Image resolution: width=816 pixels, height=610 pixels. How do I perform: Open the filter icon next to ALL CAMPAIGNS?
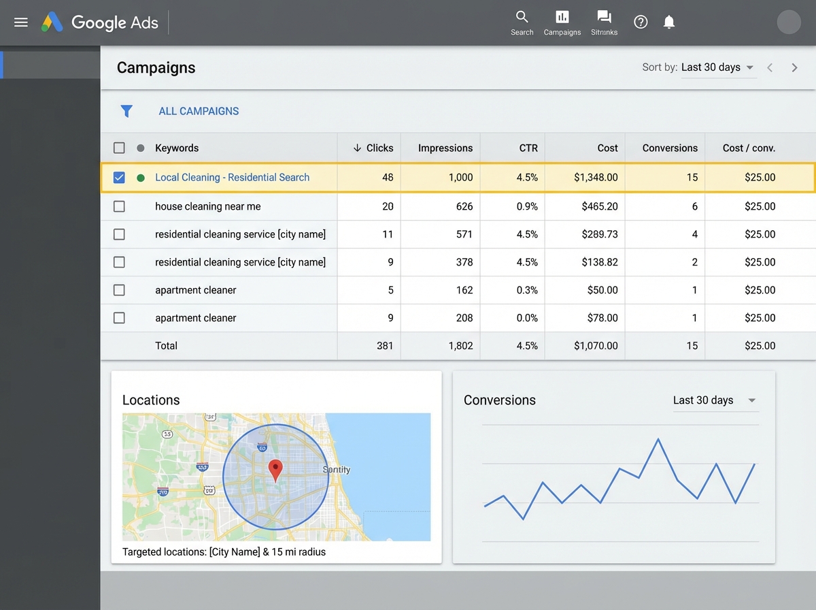pyautogui.click(x=127, y=110)
